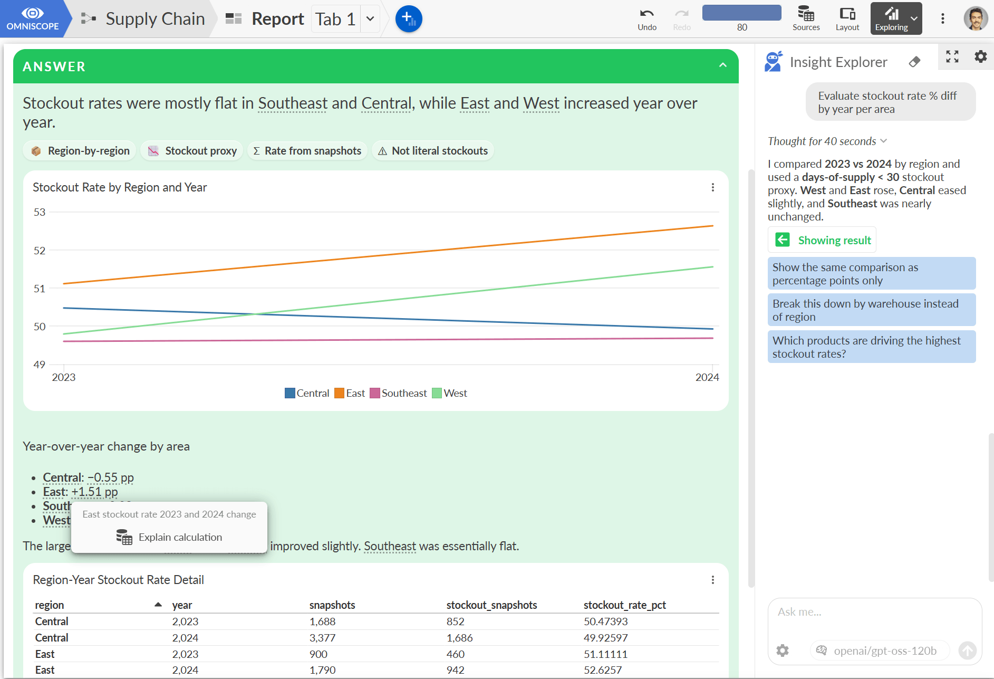Click the report vertical scrollbar

tap(751, 378)
